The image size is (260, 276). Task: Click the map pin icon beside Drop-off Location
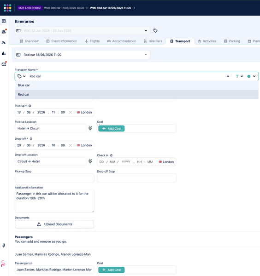[90, 161]
